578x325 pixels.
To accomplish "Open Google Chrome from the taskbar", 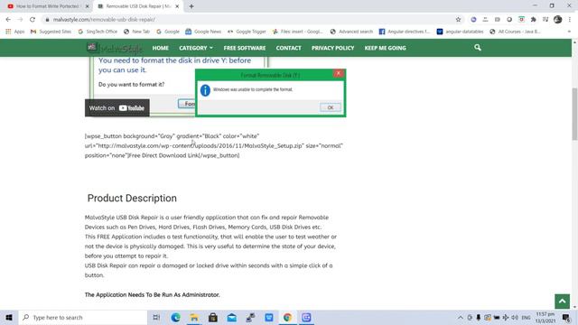I will 287,317.
